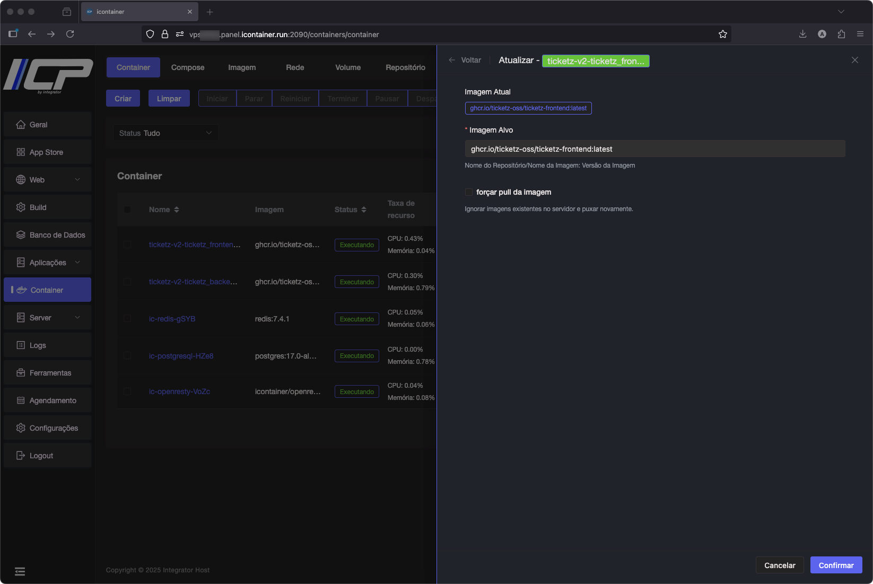The height and width of the screenshot is (584, 873).
Task: Bookmark page with the star icon
Action: (722, 34)
